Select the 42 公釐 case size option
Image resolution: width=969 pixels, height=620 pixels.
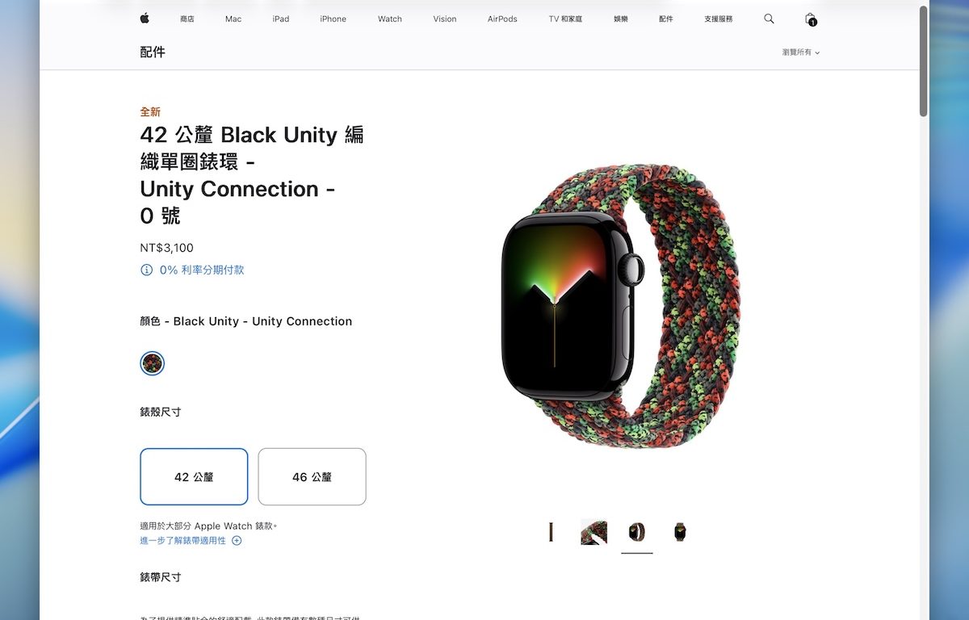[194, 477]
